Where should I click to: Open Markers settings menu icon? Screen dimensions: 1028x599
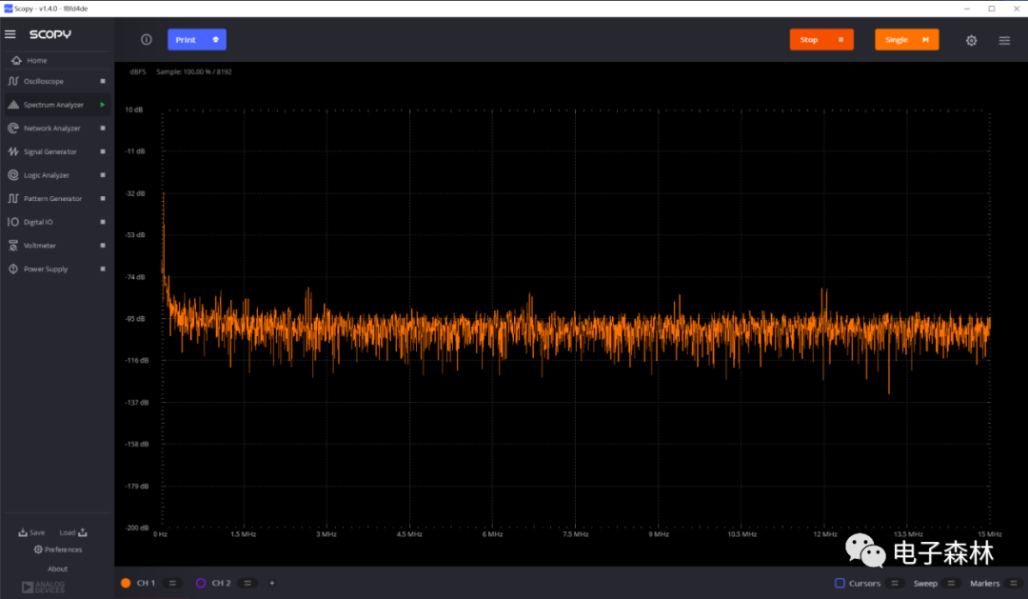point(1014,583)
